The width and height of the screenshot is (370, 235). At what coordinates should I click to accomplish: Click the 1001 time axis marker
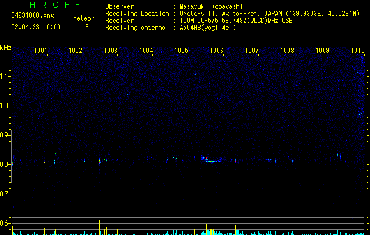tap(41, 51)
